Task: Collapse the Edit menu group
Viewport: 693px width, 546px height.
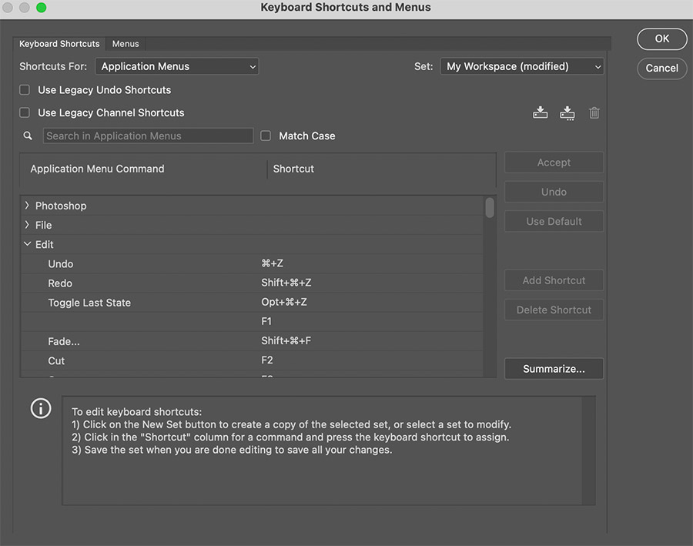Action: tap(28, 244)
